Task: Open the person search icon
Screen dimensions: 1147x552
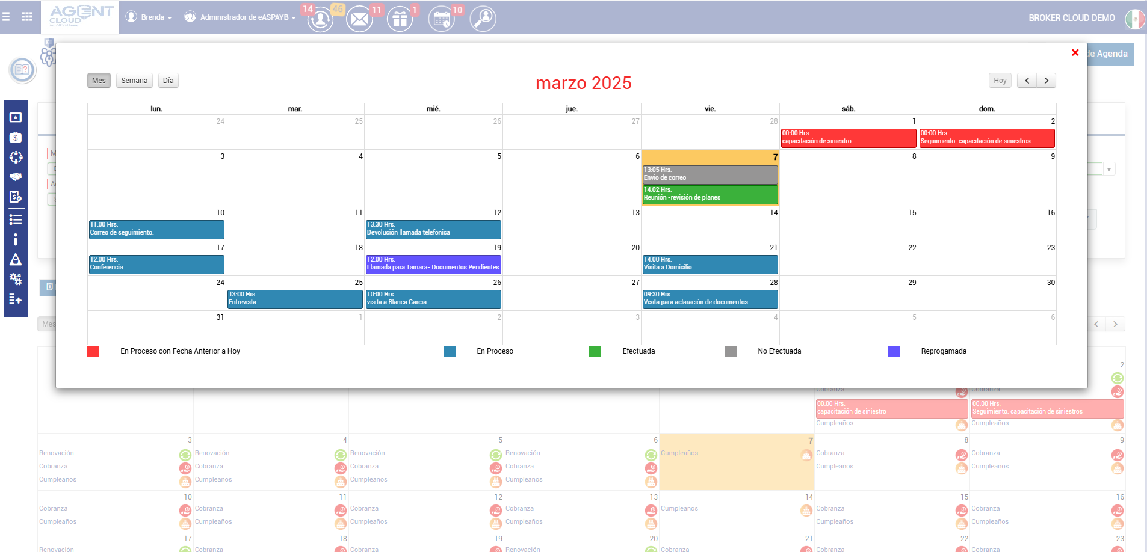Action: pyautogui.click(x=483, y=19)
